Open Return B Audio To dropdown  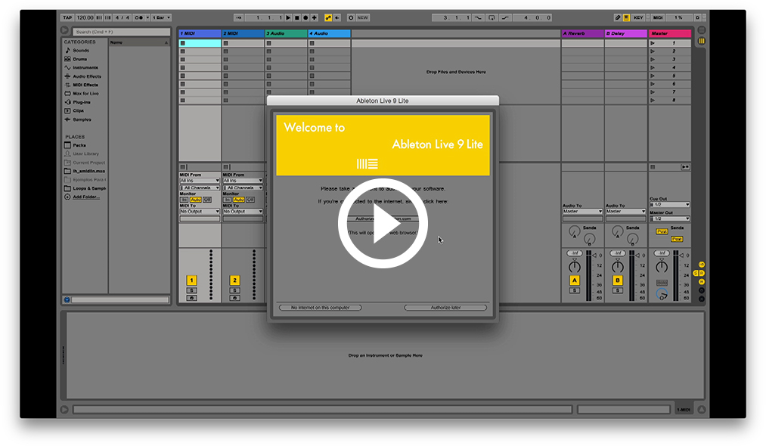(626, 212)
